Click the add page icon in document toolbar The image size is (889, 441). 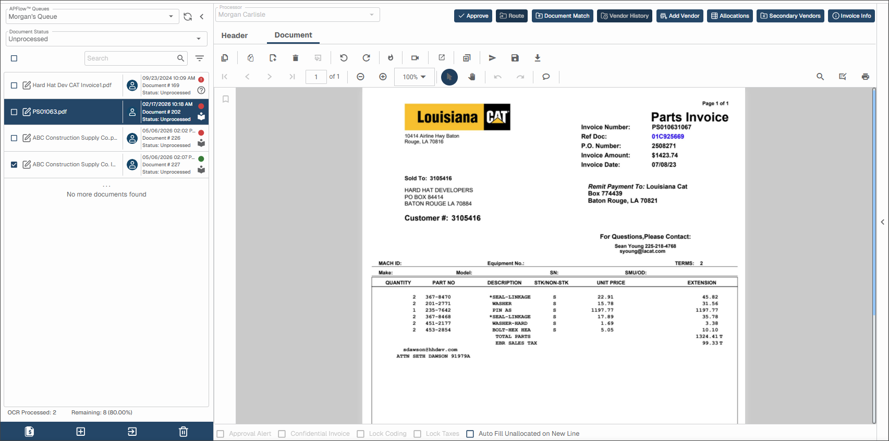(x=273, y=58)
